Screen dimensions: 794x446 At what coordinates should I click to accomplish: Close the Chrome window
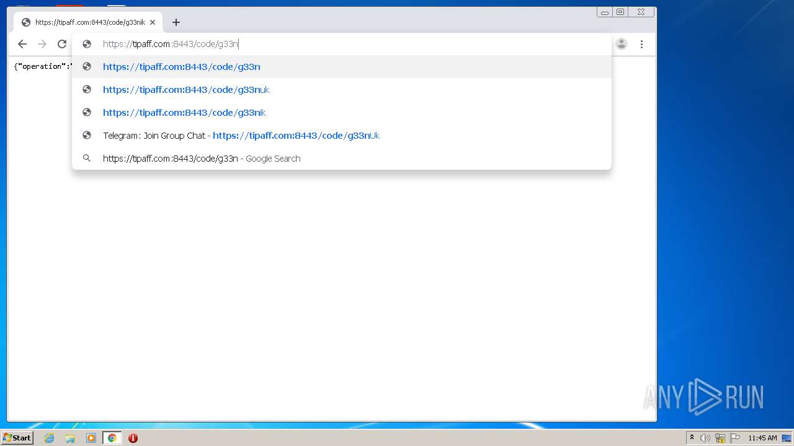641,12
